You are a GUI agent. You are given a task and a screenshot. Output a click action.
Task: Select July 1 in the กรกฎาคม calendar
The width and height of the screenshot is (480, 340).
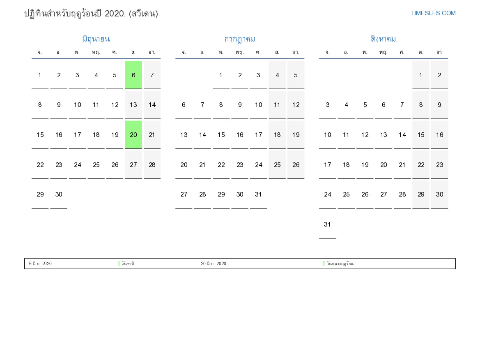pos(221,75)
